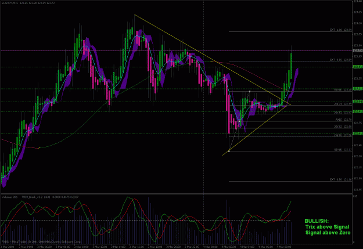Image resolution: width=363 pixels, height=249 pixels.
Task: Click the BULLISH: status heading
Action: coord(317,221)
